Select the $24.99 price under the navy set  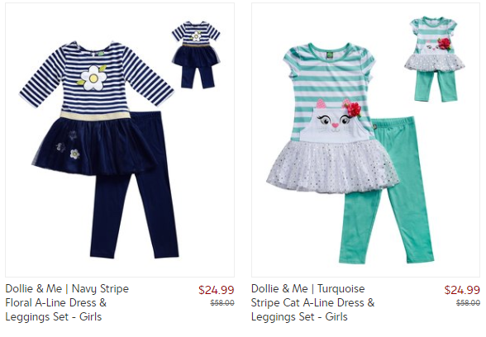coord(217,290)
